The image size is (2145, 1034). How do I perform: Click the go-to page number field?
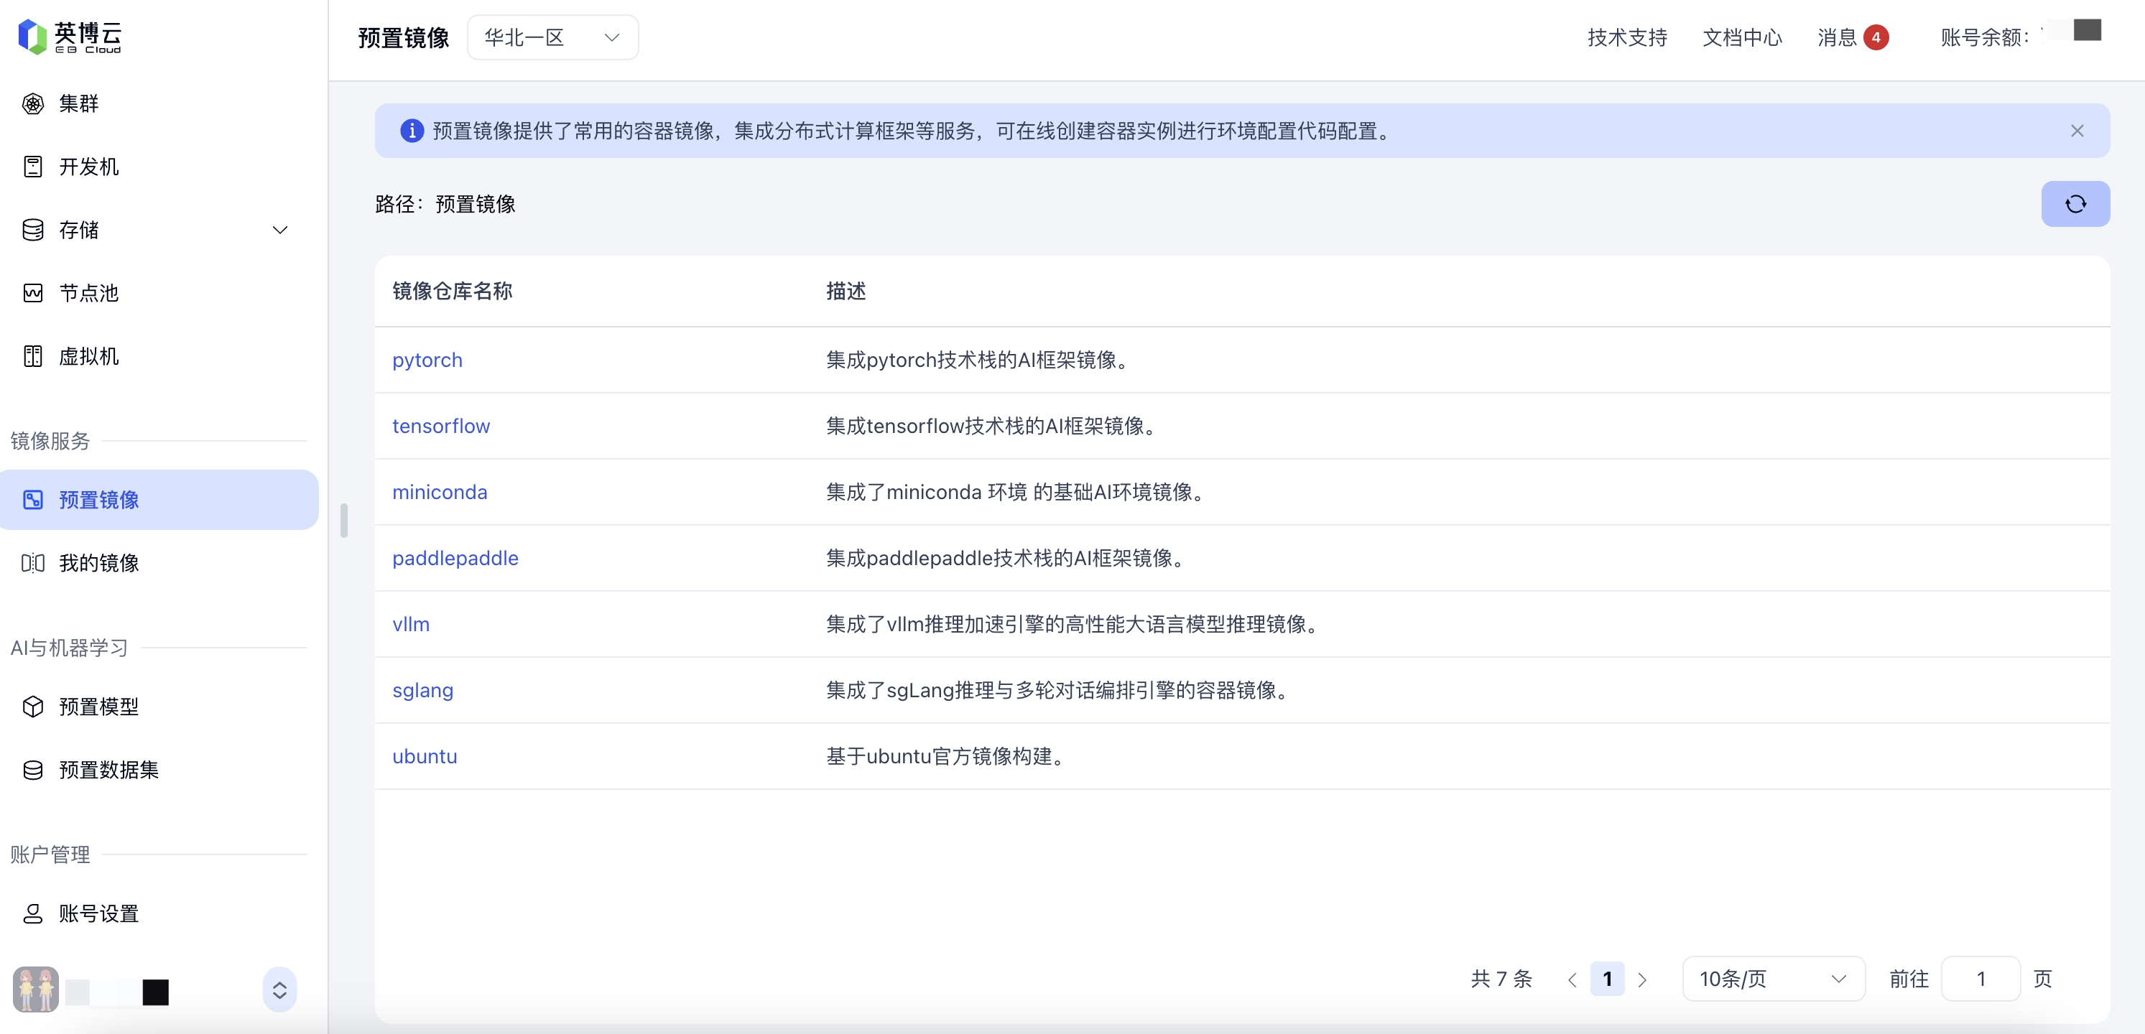[x=1980, y=979]
